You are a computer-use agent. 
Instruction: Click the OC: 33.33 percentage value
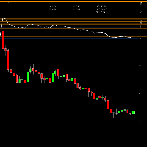click(x=101, y=6)
